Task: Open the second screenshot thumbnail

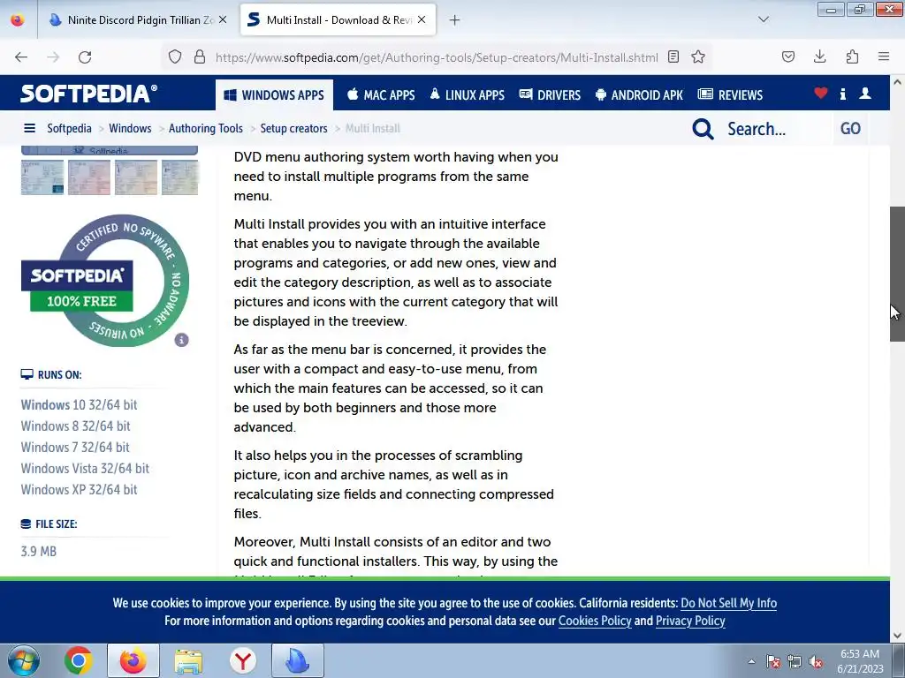Action: click(89, 177)
